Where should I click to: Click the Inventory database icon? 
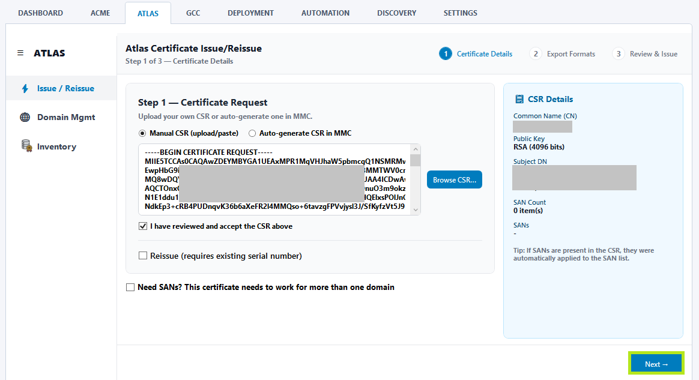click(26, 146)
